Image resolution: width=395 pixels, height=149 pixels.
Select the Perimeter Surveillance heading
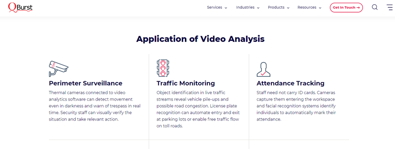(86, 83)
